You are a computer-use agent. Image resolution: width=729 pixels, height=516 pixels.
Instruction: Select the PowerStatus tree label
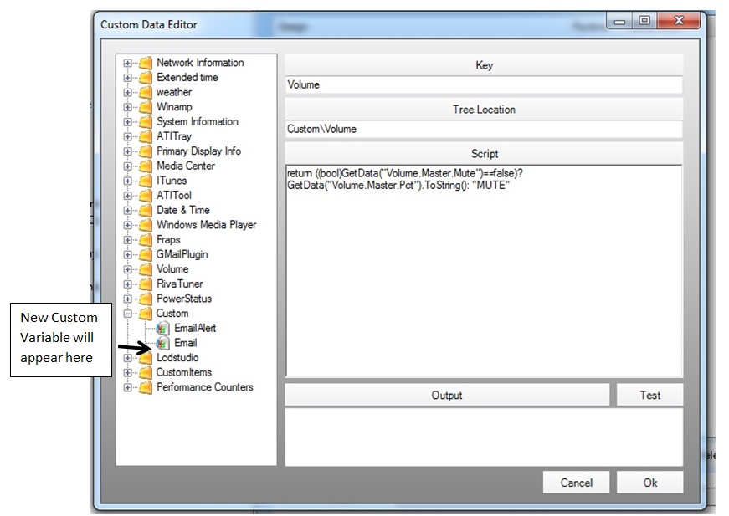(184, 299)
